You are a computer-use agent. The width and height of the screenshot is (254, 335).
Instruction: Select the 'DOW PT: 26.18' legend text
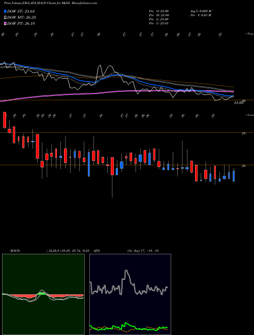[x=21, y=24]
